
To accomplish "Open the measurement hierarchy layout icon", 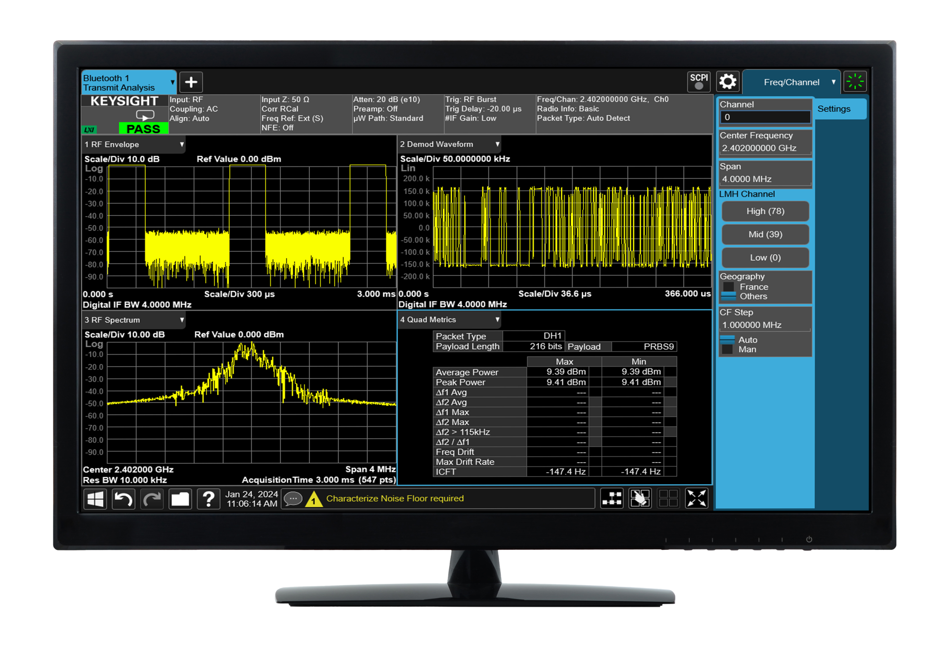I will click(612, 498).
